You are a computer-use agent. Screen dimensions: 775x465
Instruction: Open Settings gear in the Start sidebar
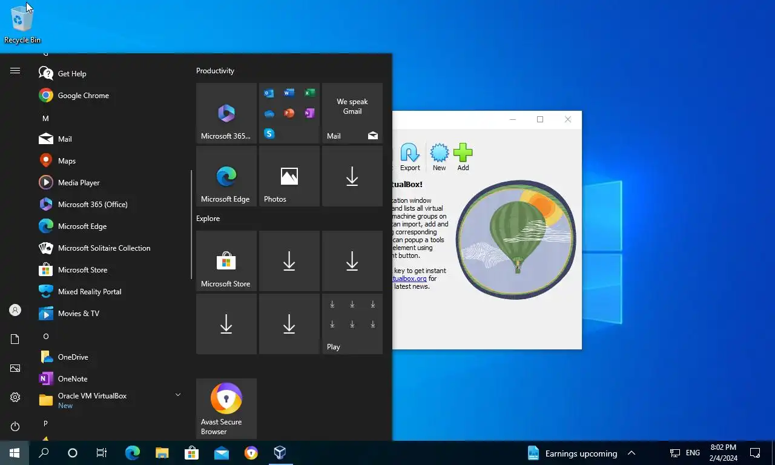pyautogui.click(x=15, y=397)
